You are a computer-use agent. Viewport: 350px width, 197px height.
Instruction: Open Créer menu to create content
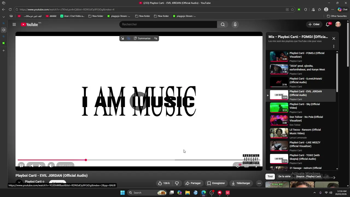[314, 24]
